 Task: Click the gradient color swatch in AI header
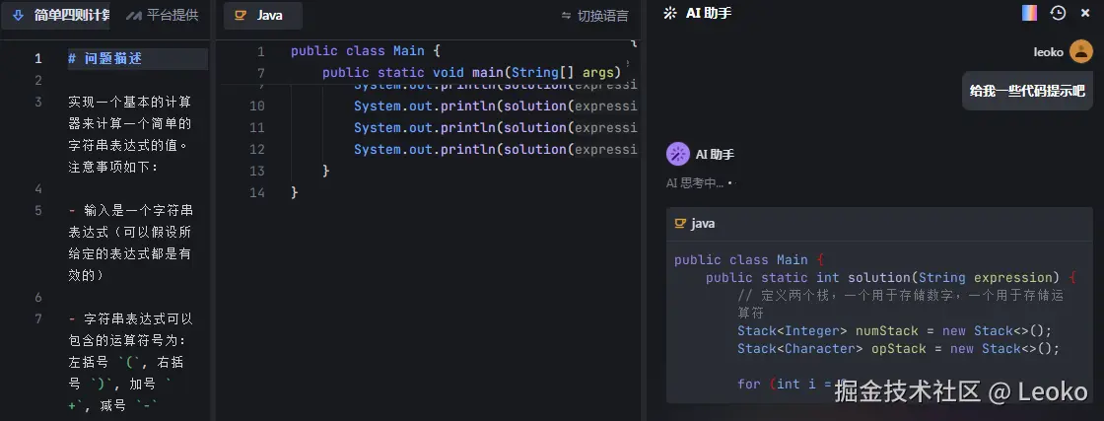tap(1029, 13)
